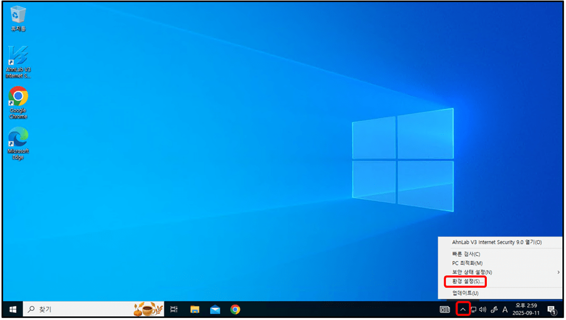Launch File Explorer from the taskbar
The width and height of the screenshot is (566, 320).
point(195,309)
